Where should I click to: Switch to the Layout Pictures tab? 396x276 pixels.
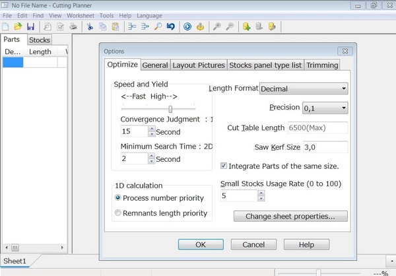pos(199,65)
